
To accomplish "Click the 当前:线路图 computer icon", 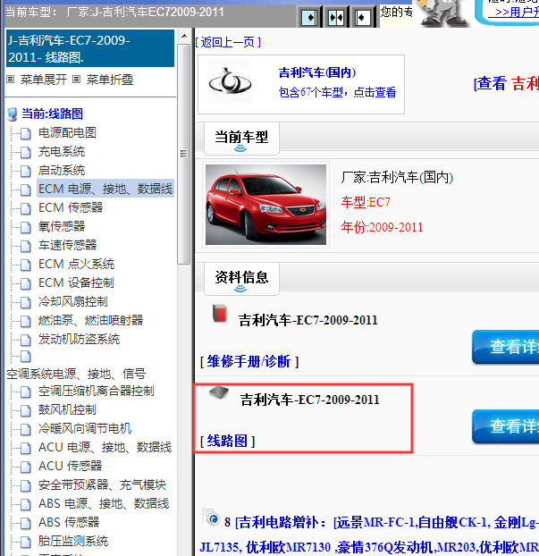I will (13, 114).
